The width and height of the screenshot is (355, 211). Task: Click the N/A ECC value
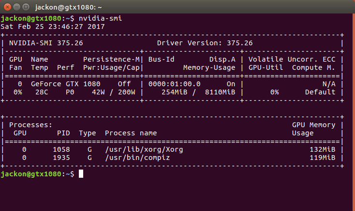point(329,84)
